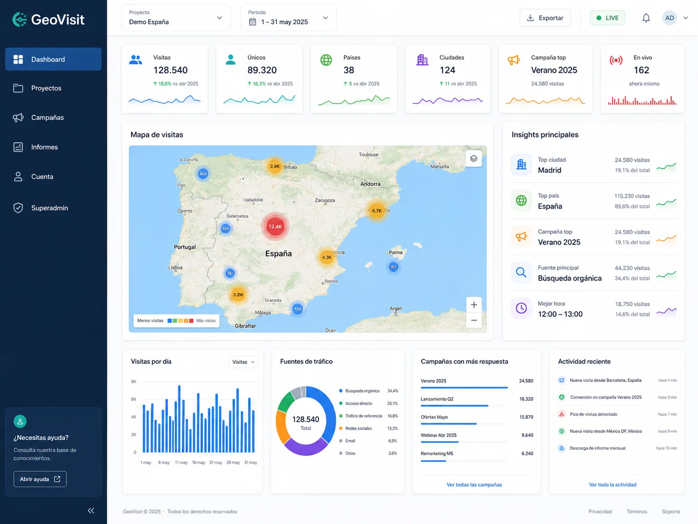Click the Privacidad footer link
Image resolution: width=698 pixels, height=524 pixels.
(x=600, y=511)
